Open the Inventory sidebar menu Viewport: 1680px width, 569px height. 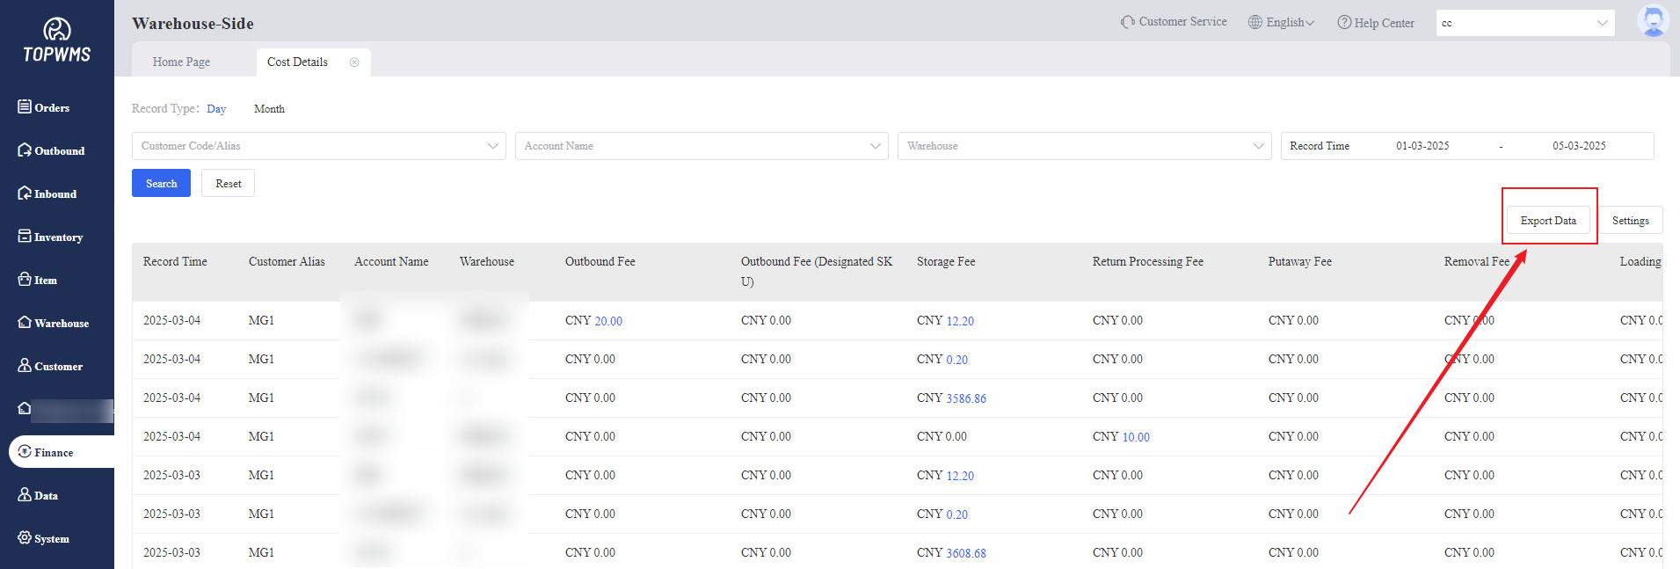pos(50,237)
